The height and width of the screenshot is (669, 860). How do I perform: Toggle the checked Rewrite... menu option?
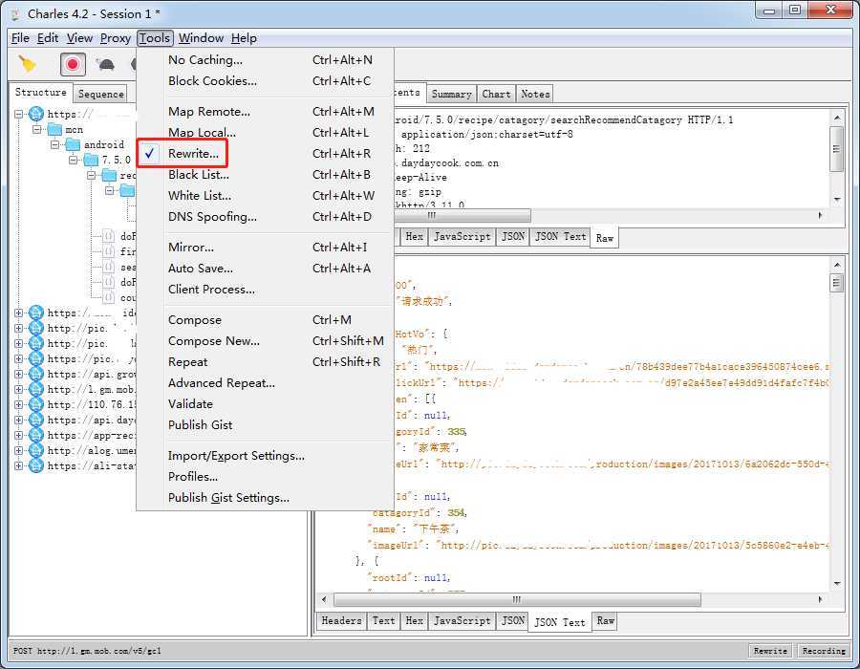193,153
